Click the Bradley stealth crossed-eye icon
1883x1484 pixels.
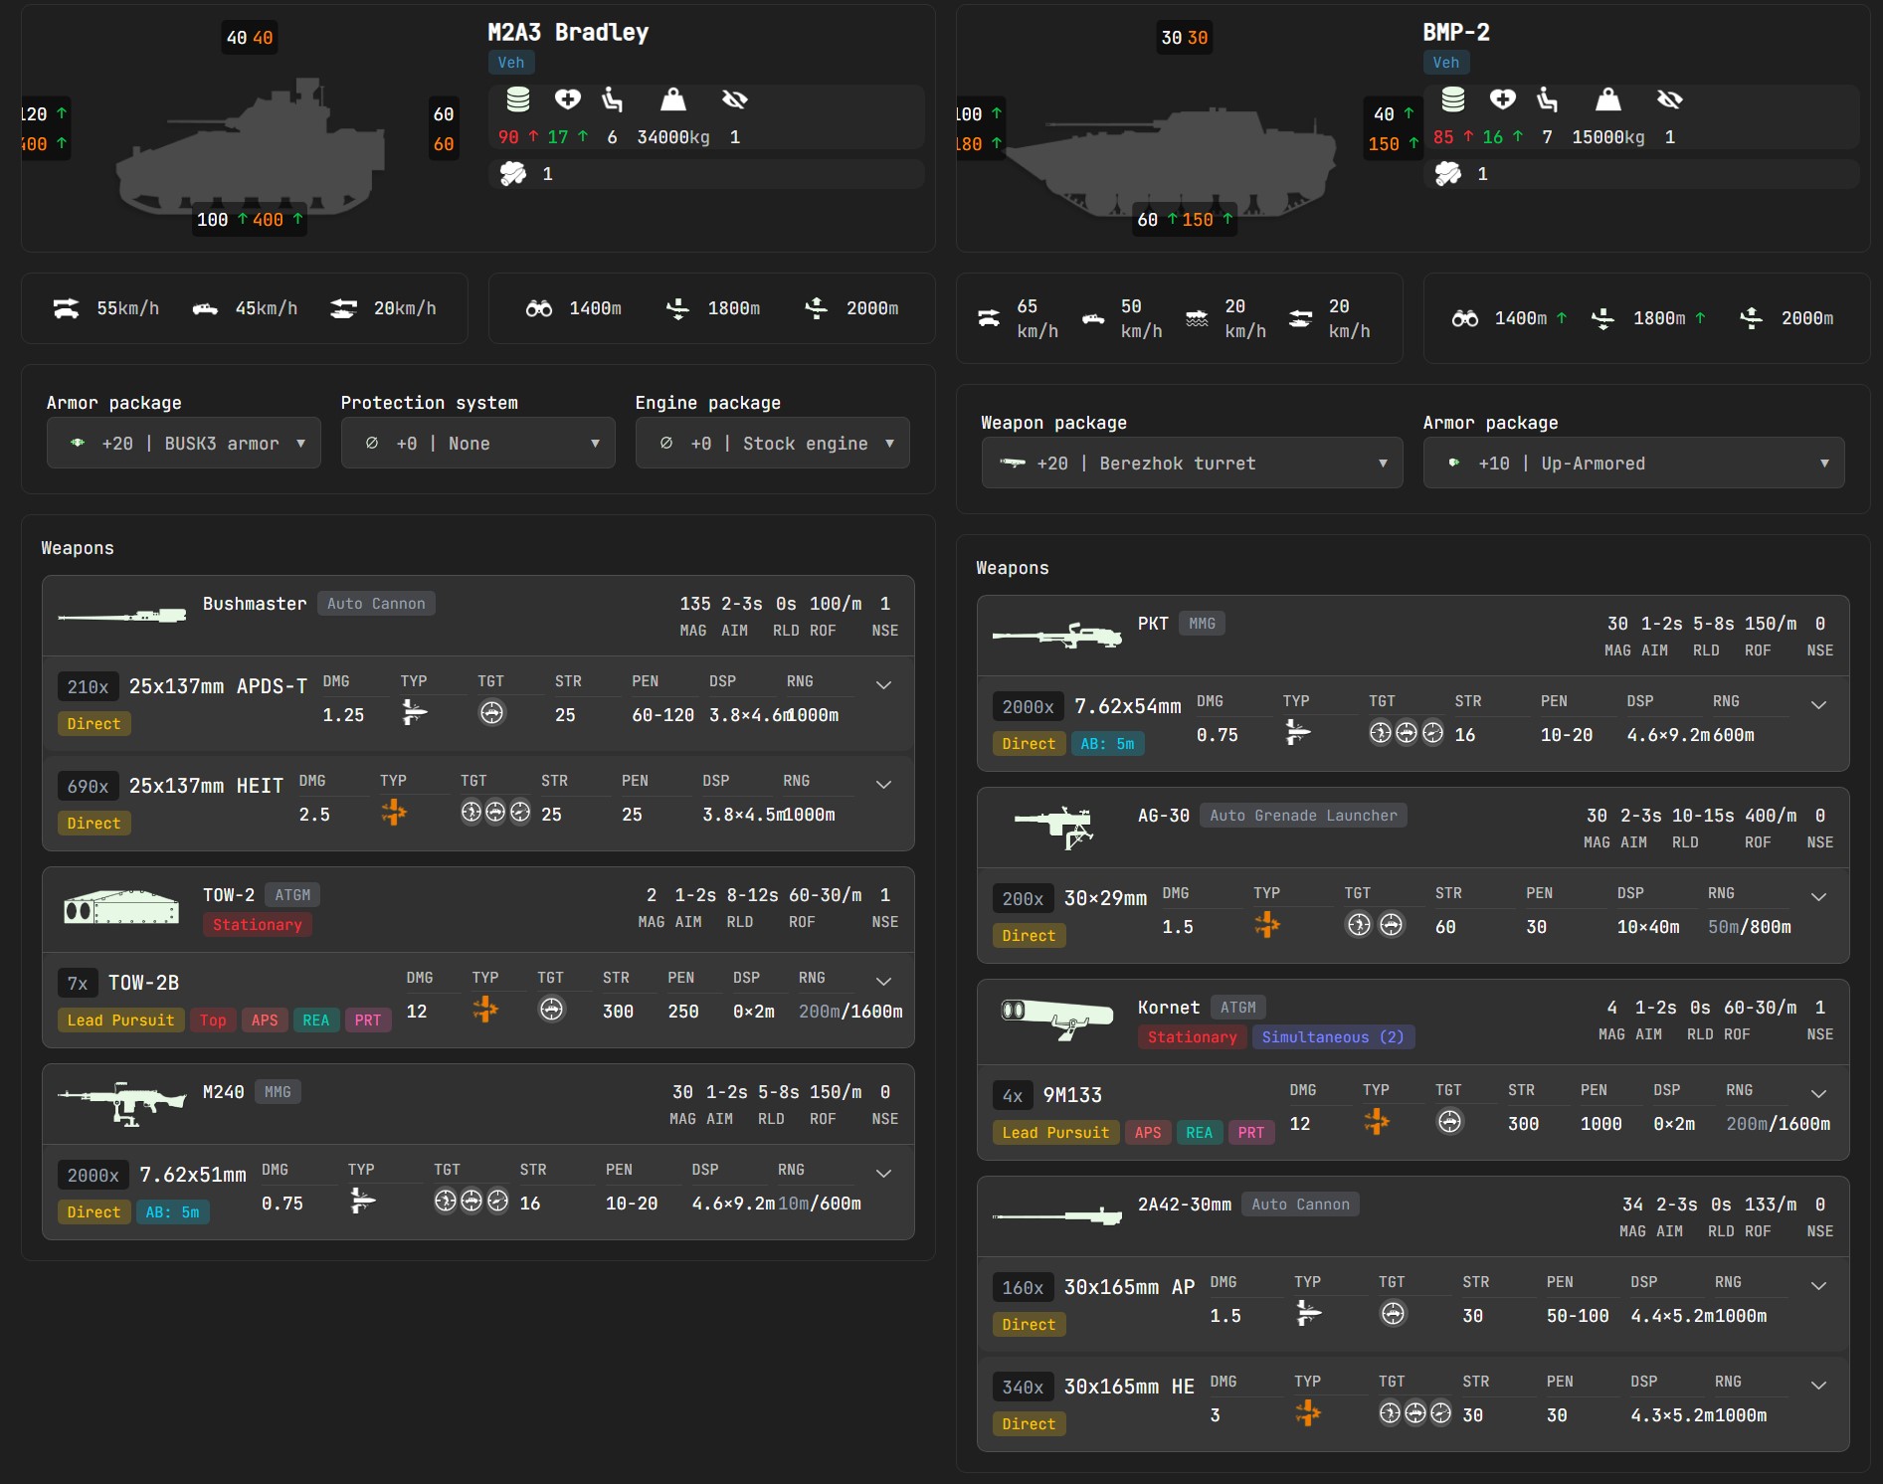click(x=734, y=99)
